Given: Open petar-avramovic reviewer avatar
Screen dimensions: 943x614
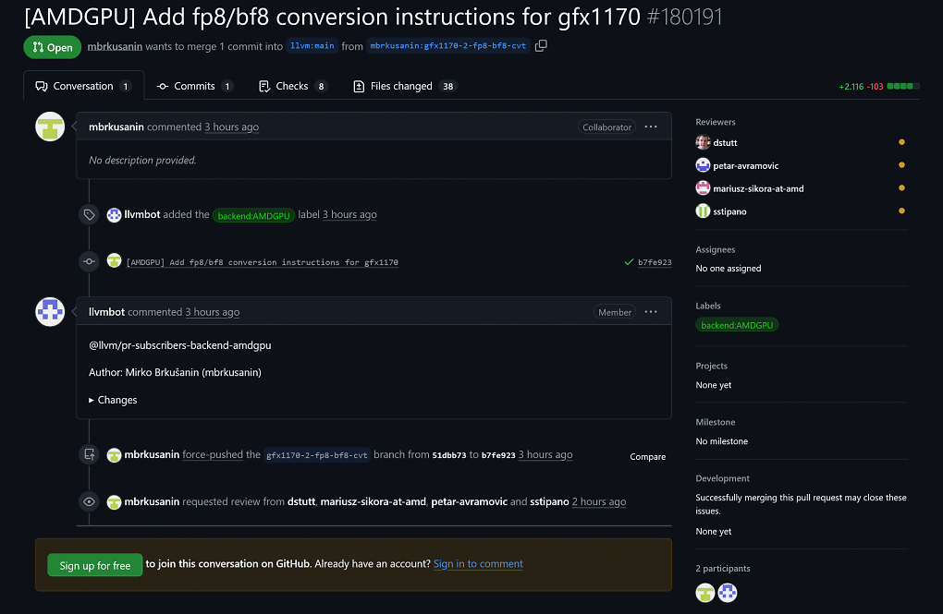Looking at the screenshot, I should point(703,165).
